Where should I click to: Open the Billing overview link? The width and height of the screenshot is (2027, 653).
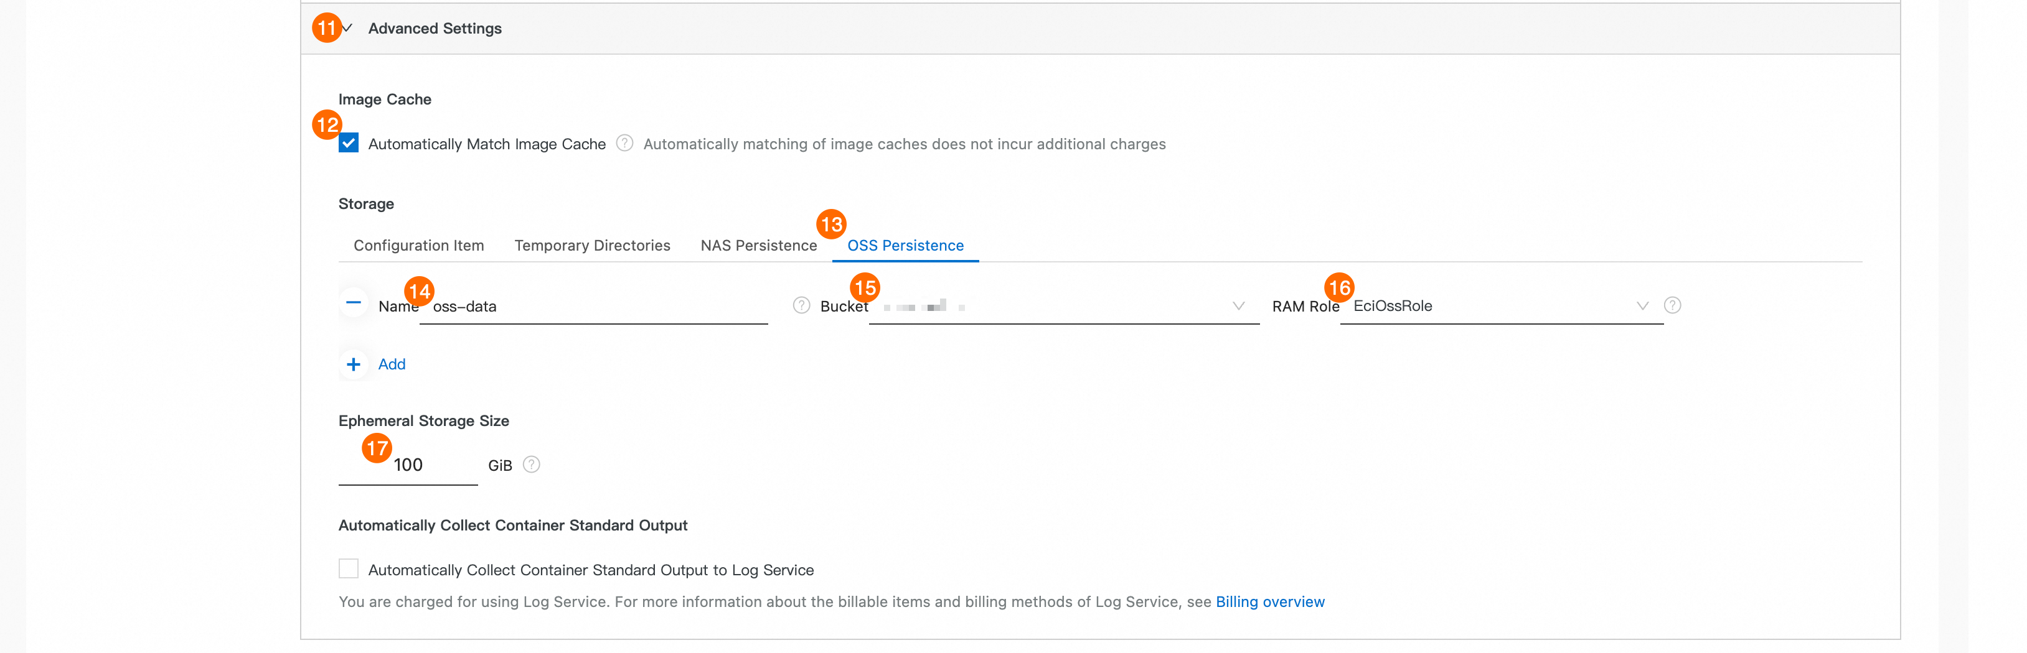pos(1270,602)
